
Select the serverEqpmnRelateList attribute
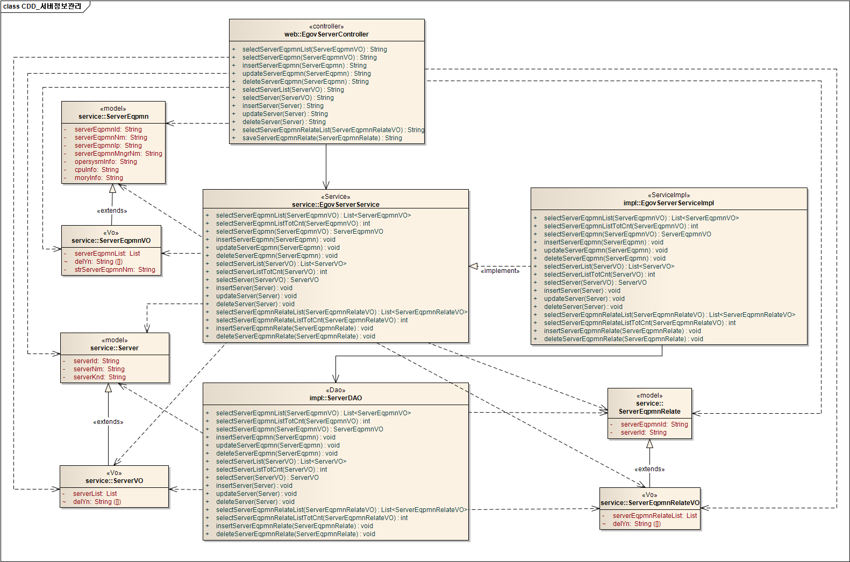pyautogui.click(x=654, y=516)
